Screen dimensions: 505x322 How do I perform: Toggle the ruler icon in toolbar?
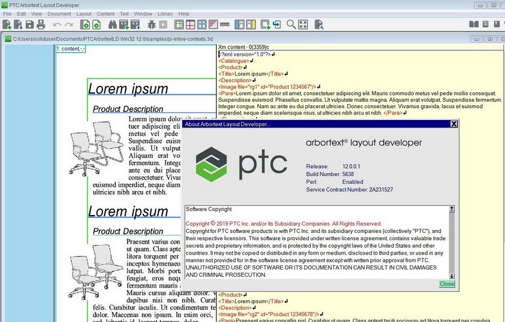[225, 25]
